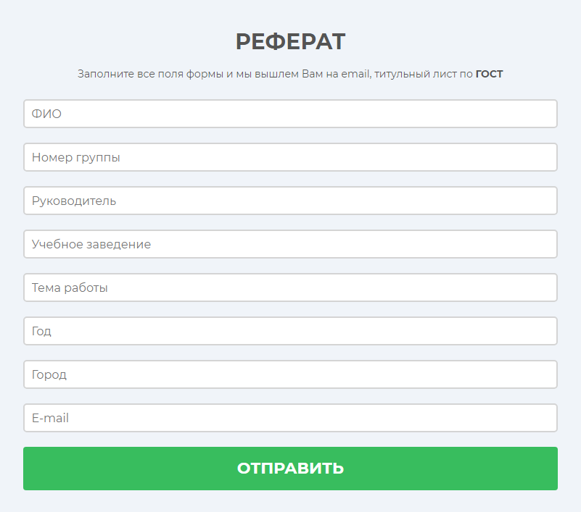The image size is (581, 512).
Task: Place cursor in the year field
Action: coord(290,331)
